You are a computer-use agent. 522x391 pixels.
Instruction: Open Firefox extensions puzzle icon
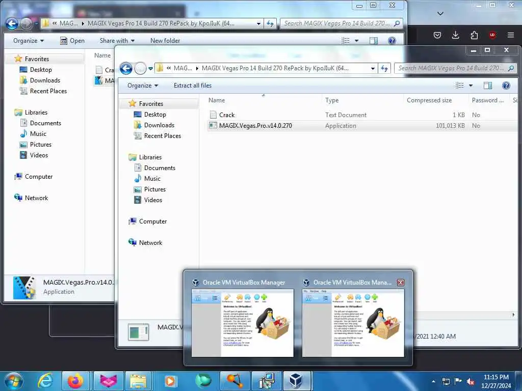(x=474, y=35)
